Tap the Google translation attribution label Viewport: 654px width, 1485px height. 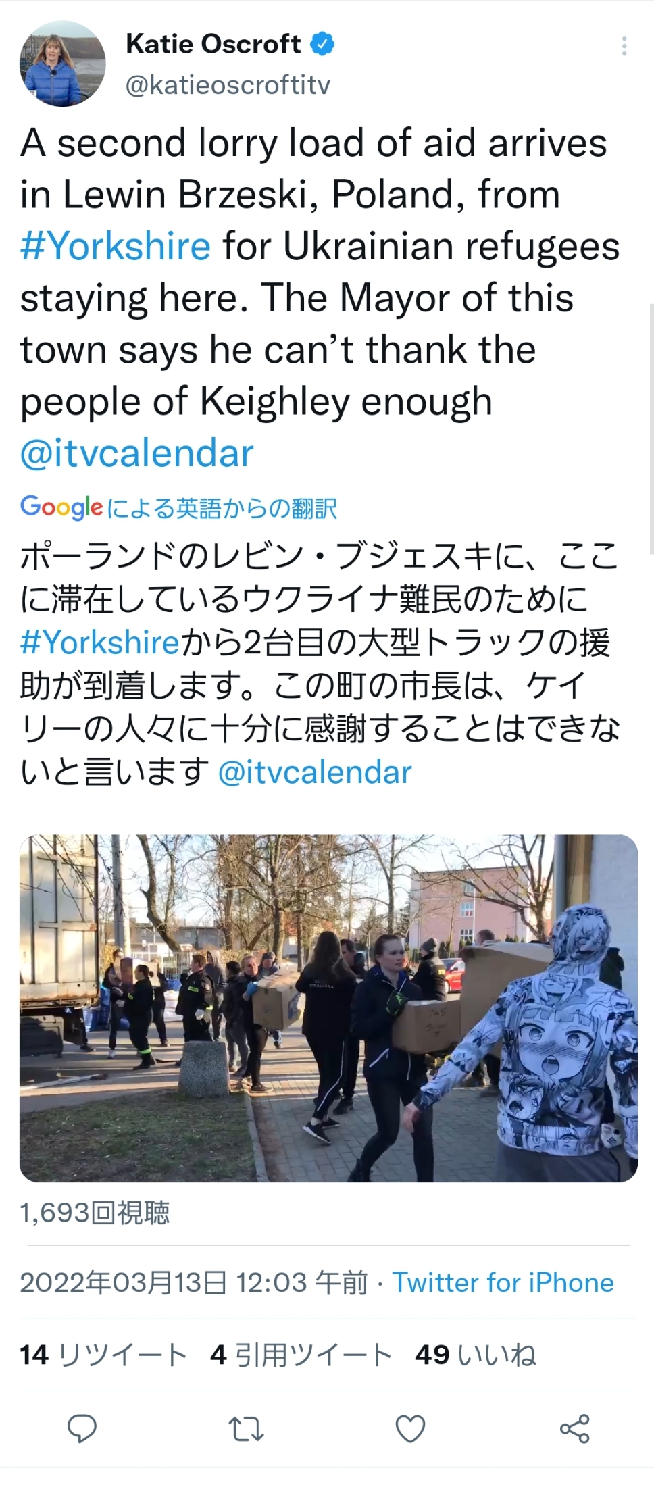[178, 507]
